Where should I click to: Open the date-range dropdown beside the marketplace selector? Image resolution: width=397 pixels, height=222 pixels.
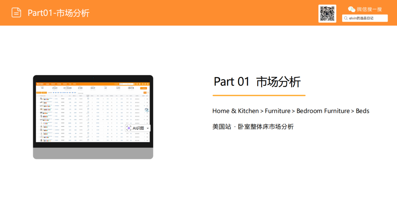coord(129,84)
